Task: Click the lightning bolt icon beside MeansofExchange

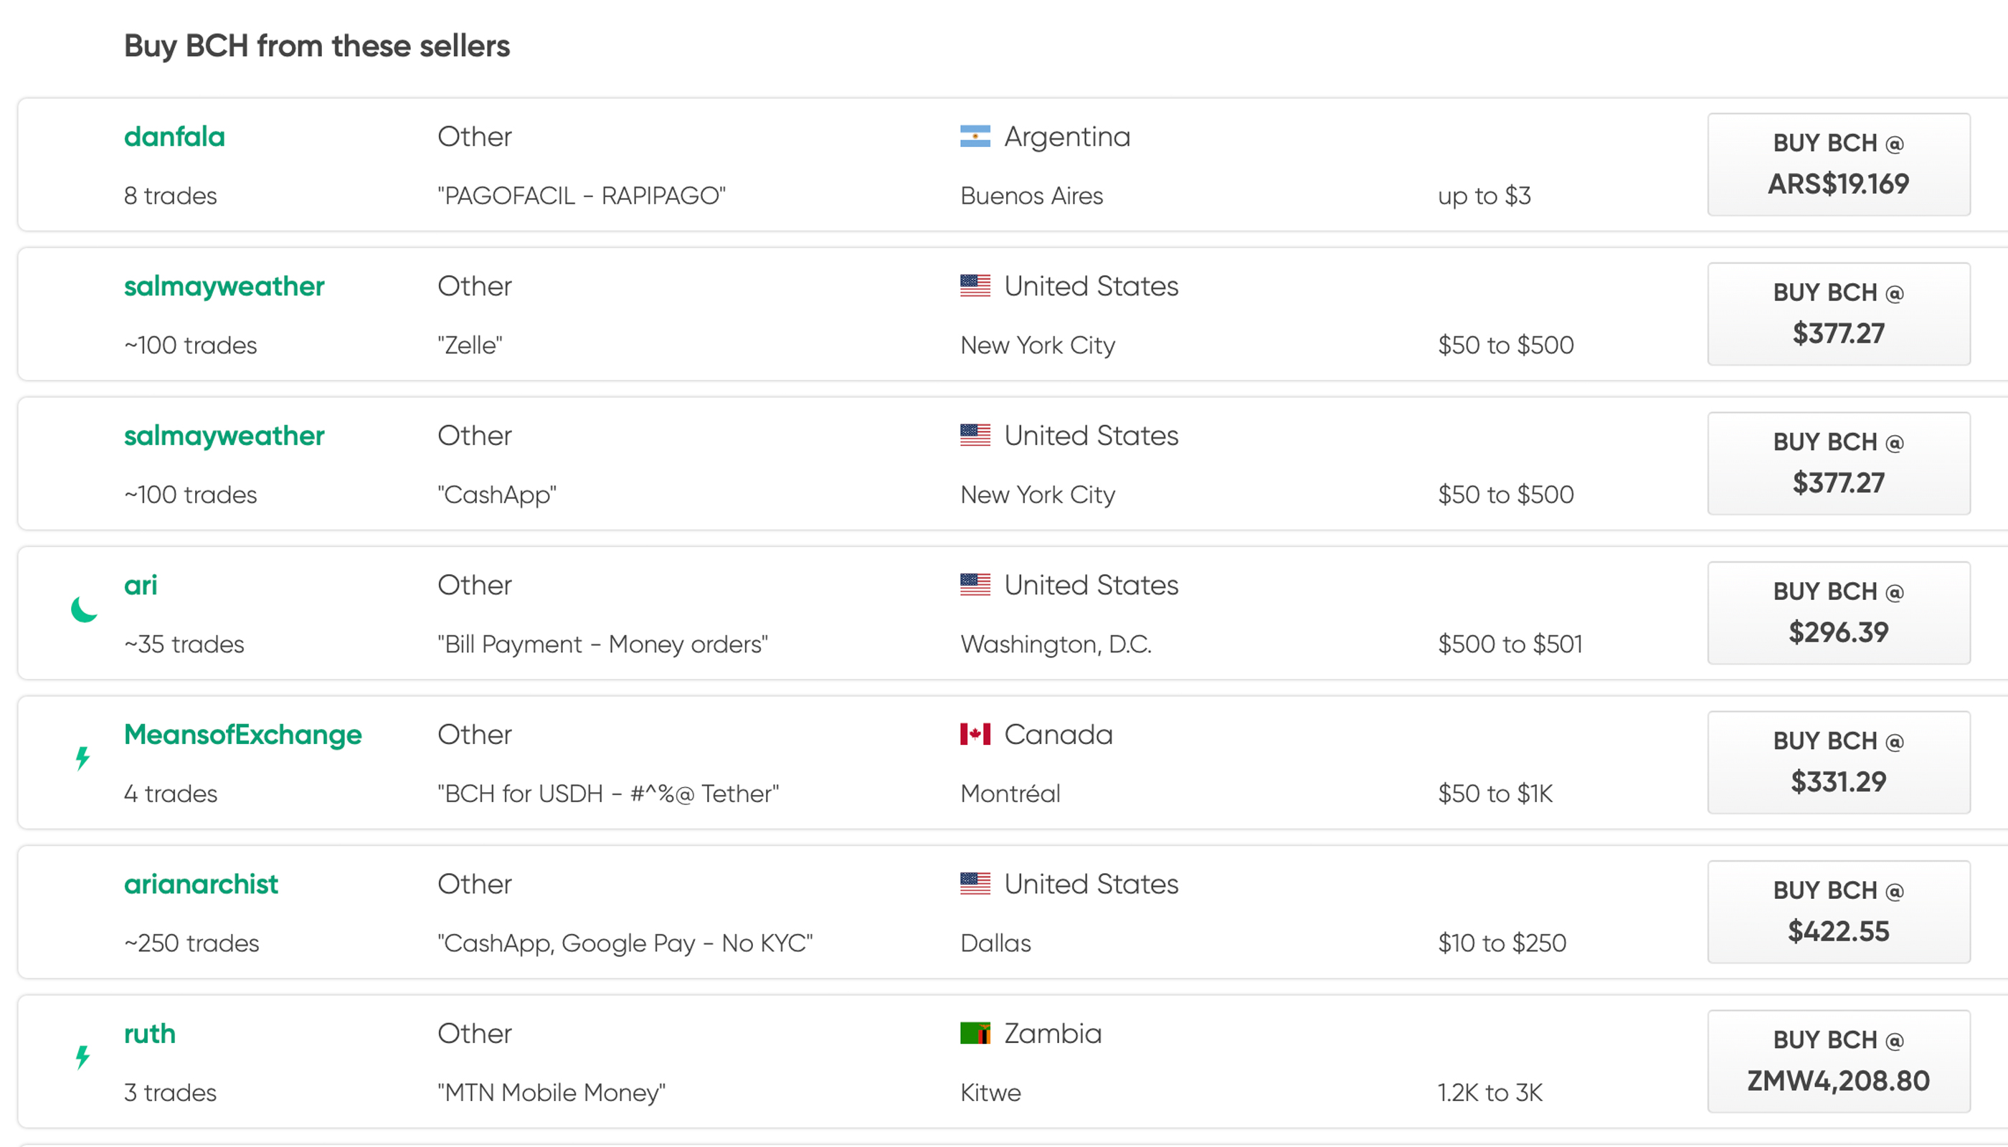Action: [82, 758]
